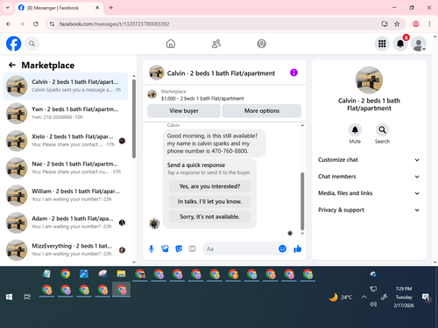The width and height of the screenshot is (438, 328).
Task: Send quick response 'Yes, are you interested?'
Action: coord(209,186)
